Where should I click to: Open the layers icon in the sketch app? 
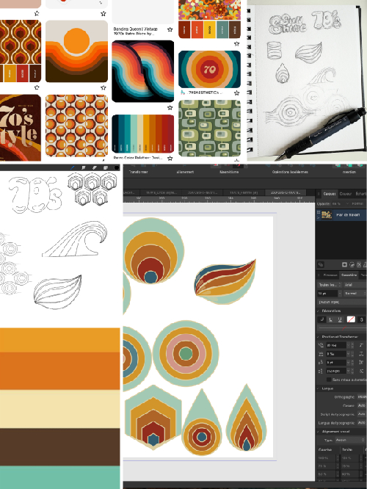pyautogui.click(x=106, y=168)
